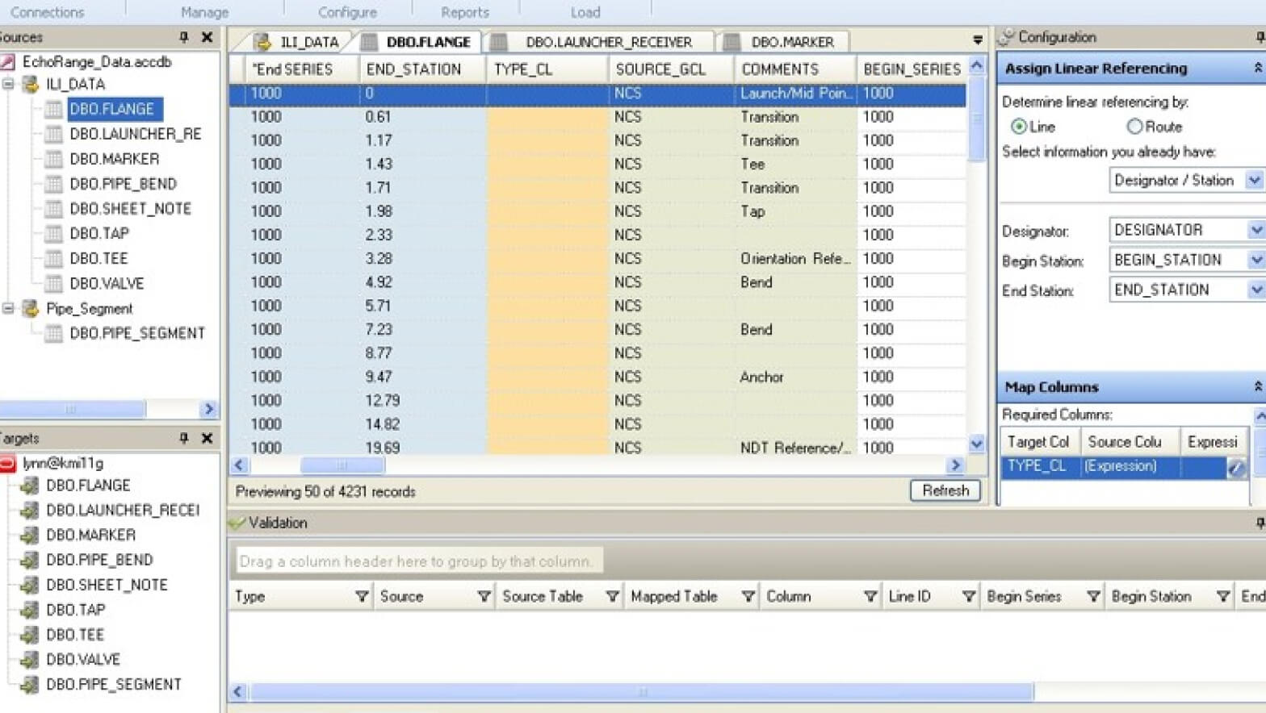Image resolution: width=1266 pixels, height=713 pixels.
Task: Click the filter icon on Source Table column
Action: tap(612, 597)
